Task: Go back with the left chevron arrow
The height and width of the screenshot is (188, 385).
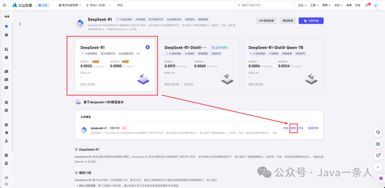Action: pos(20,24)
